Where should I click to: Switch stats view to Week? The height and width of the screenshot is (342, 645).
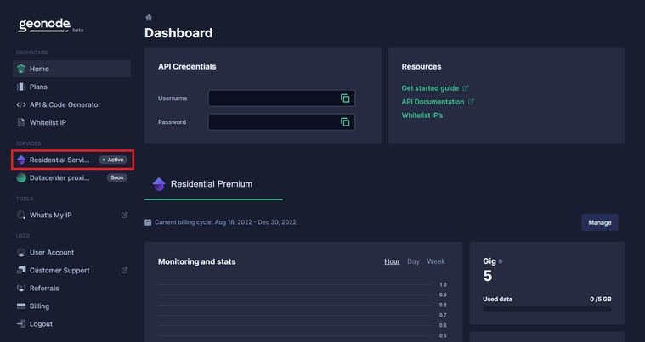436,261
